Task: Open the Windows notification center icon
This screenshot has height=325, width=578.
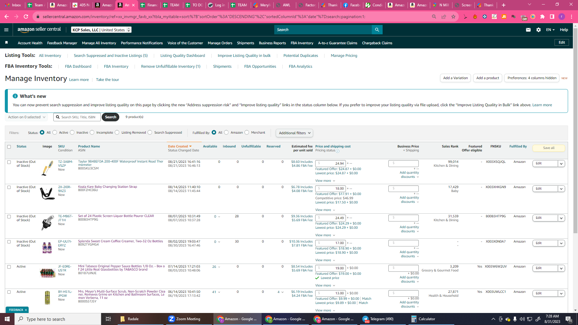Action: pos(568,319)
